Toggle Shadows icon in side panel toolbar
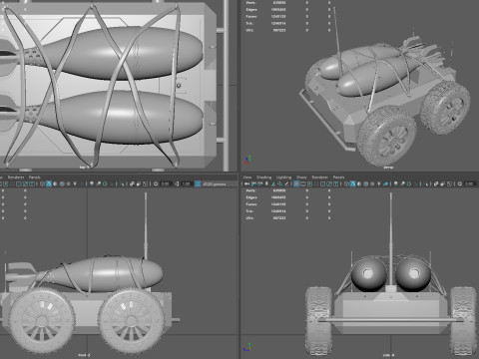Image resolution: width=479 pixels, height=359 pixels. 386,183
